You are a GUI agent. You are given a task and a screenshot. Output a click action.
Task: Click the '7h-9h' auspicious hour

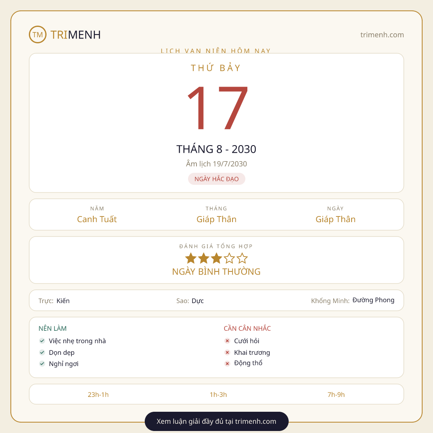pyautogui.click(x=336, y=395)
